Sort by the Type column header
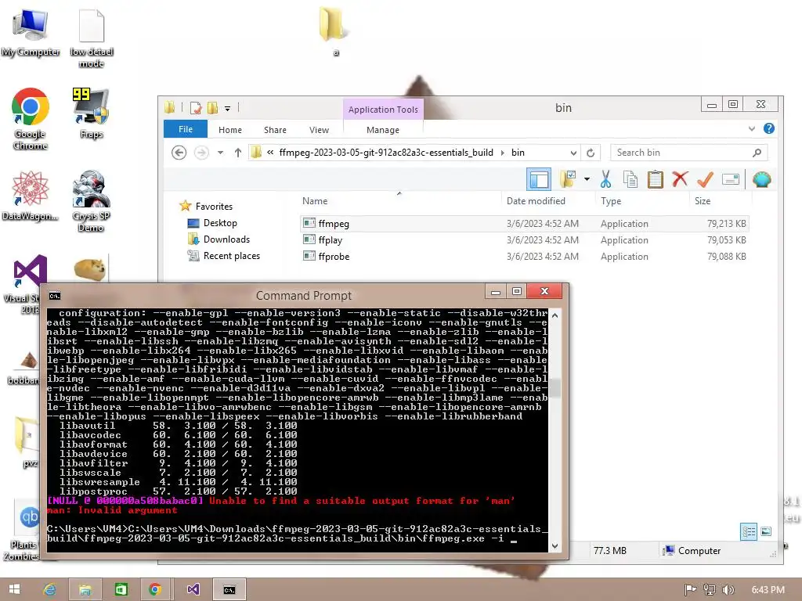The image size is (802, 601). point(611,201)
